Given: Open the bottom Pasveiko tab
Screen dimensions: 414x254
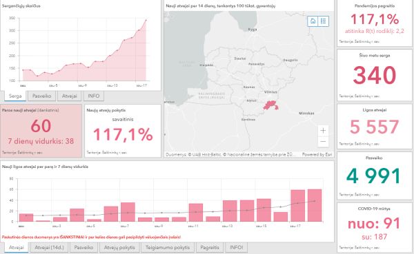Looking at the screenshot, I should click(x=83, y=247).
